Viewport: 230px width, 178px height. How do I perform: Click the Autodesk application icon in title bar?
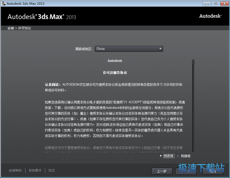3,3
